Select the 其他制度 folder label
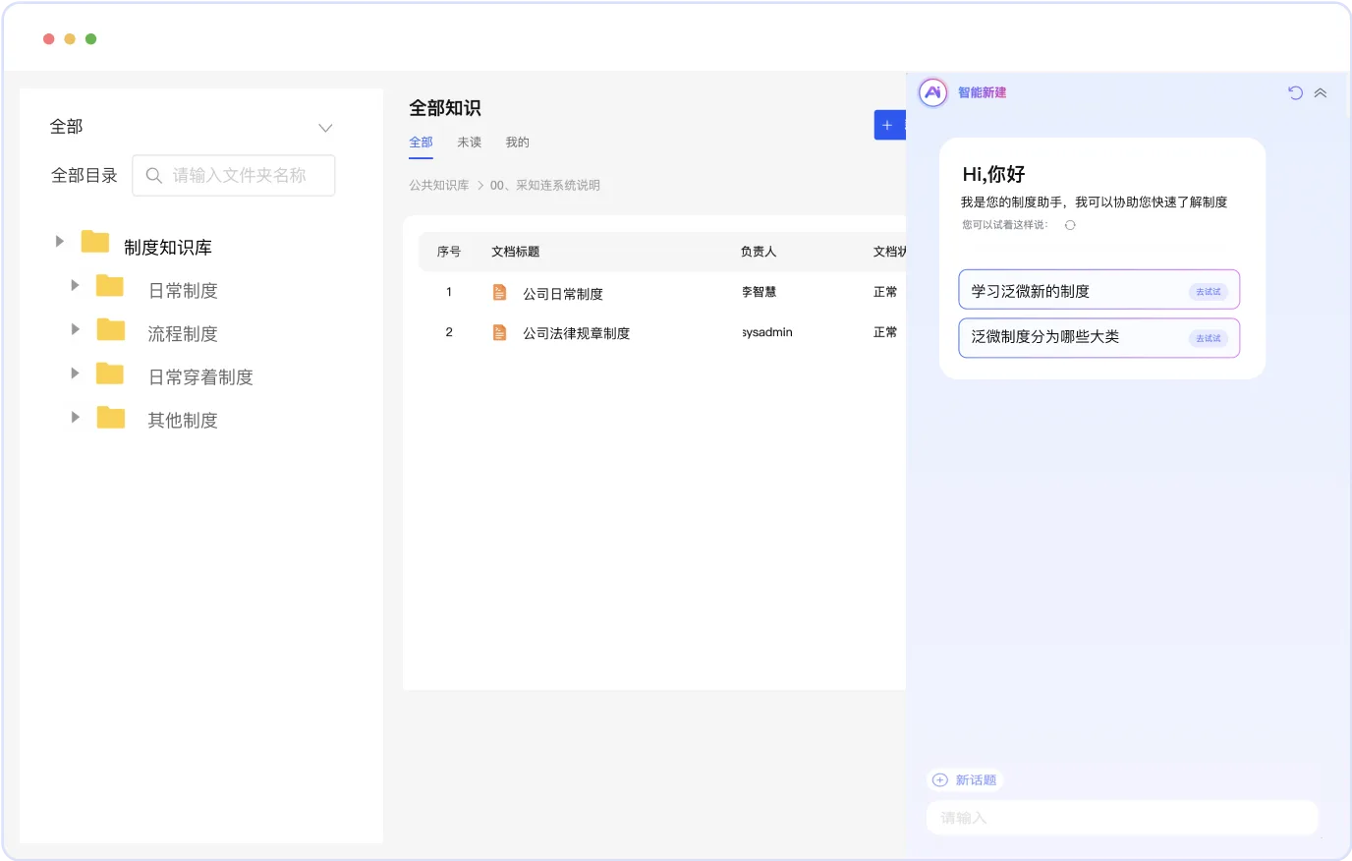Image resolution: width=1352 pixels, height=861 pixels. (183, 421)
